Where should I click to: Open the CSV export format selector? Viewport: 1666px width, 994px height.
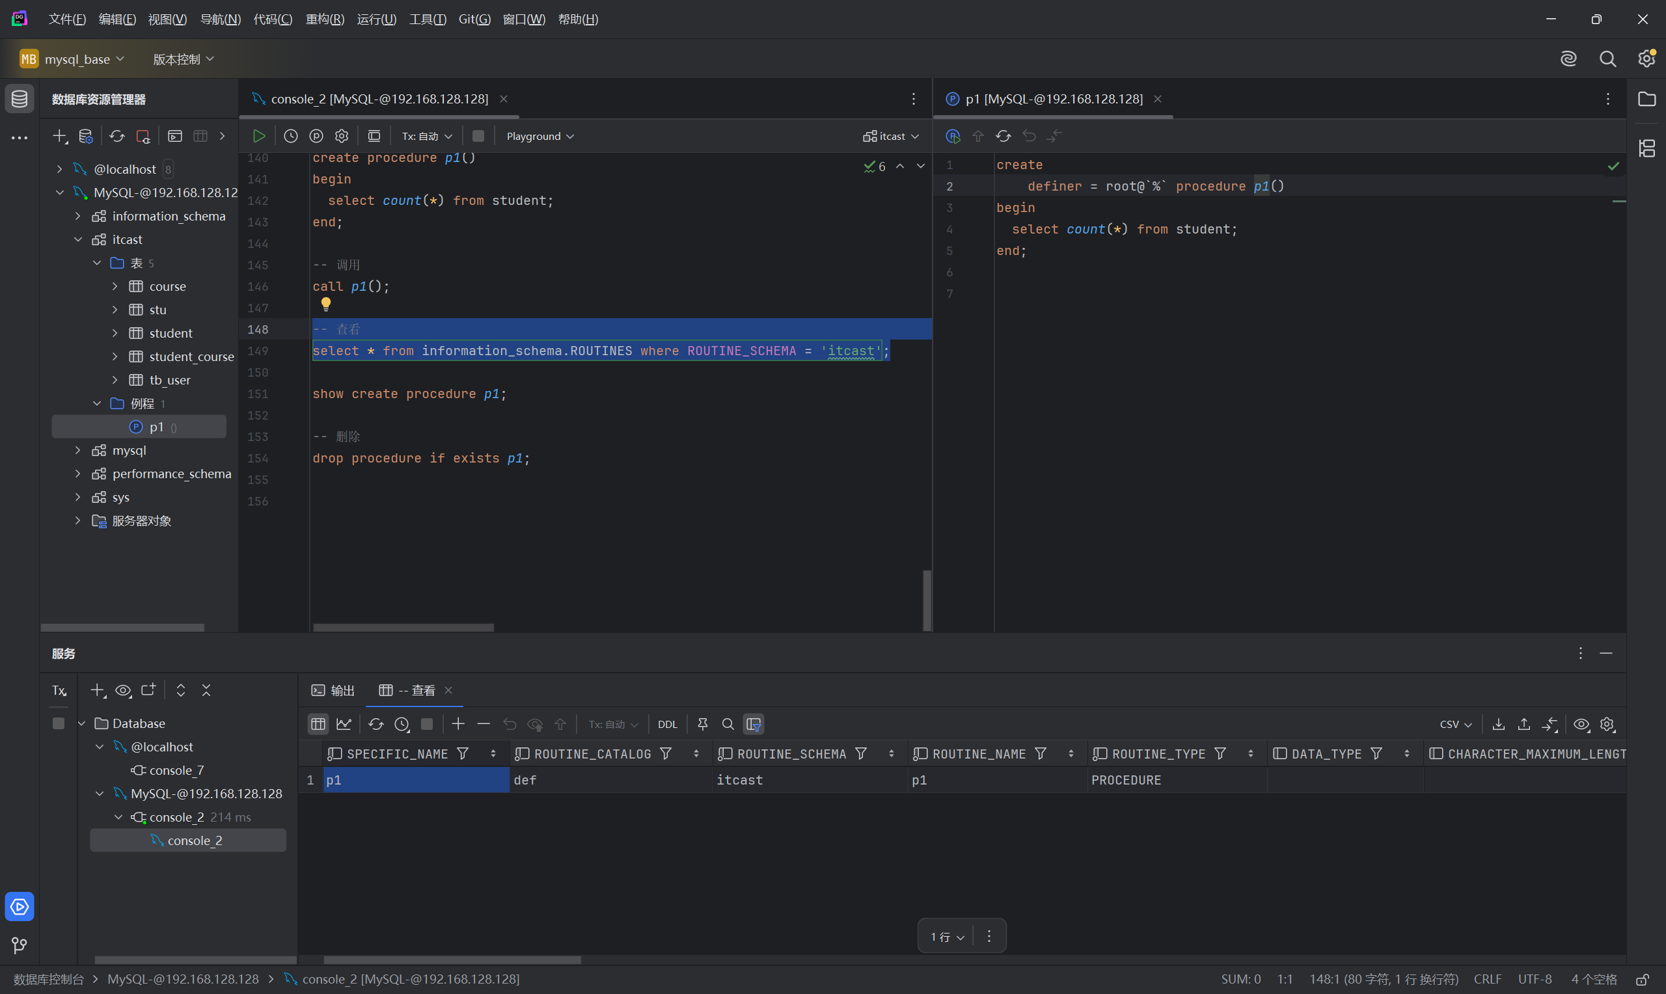[1455, 724]
